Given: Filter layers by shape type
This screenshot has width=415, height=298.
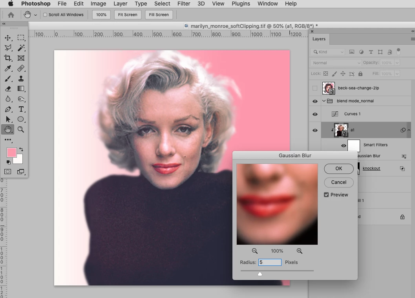Looking at the screenshot, I should (380, 52).
